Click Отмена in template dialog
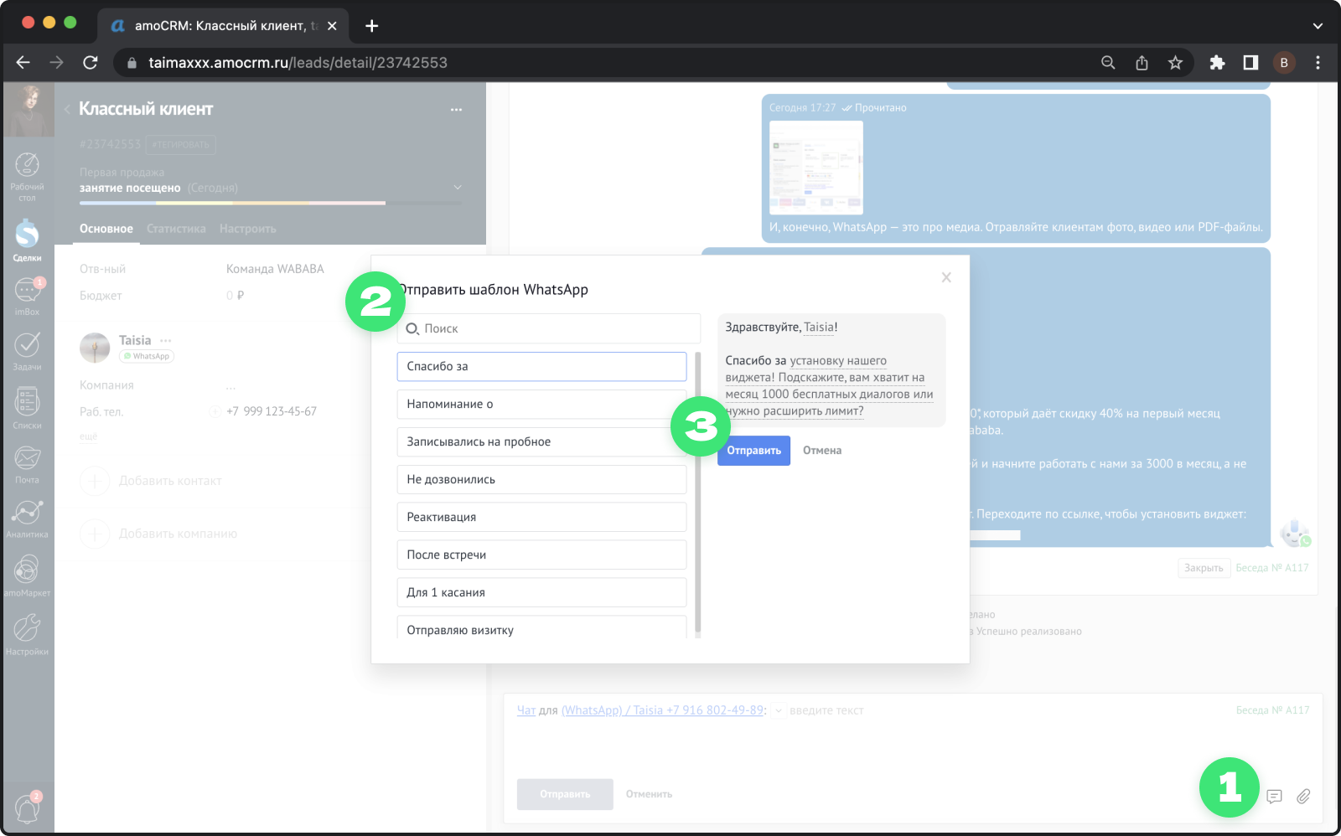The image size is (1341, 836). (822, 451)
